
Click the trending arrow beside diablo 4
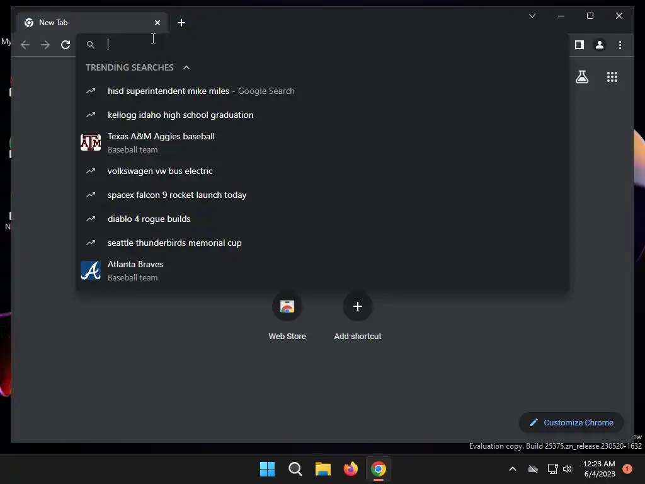click(91, 219)
